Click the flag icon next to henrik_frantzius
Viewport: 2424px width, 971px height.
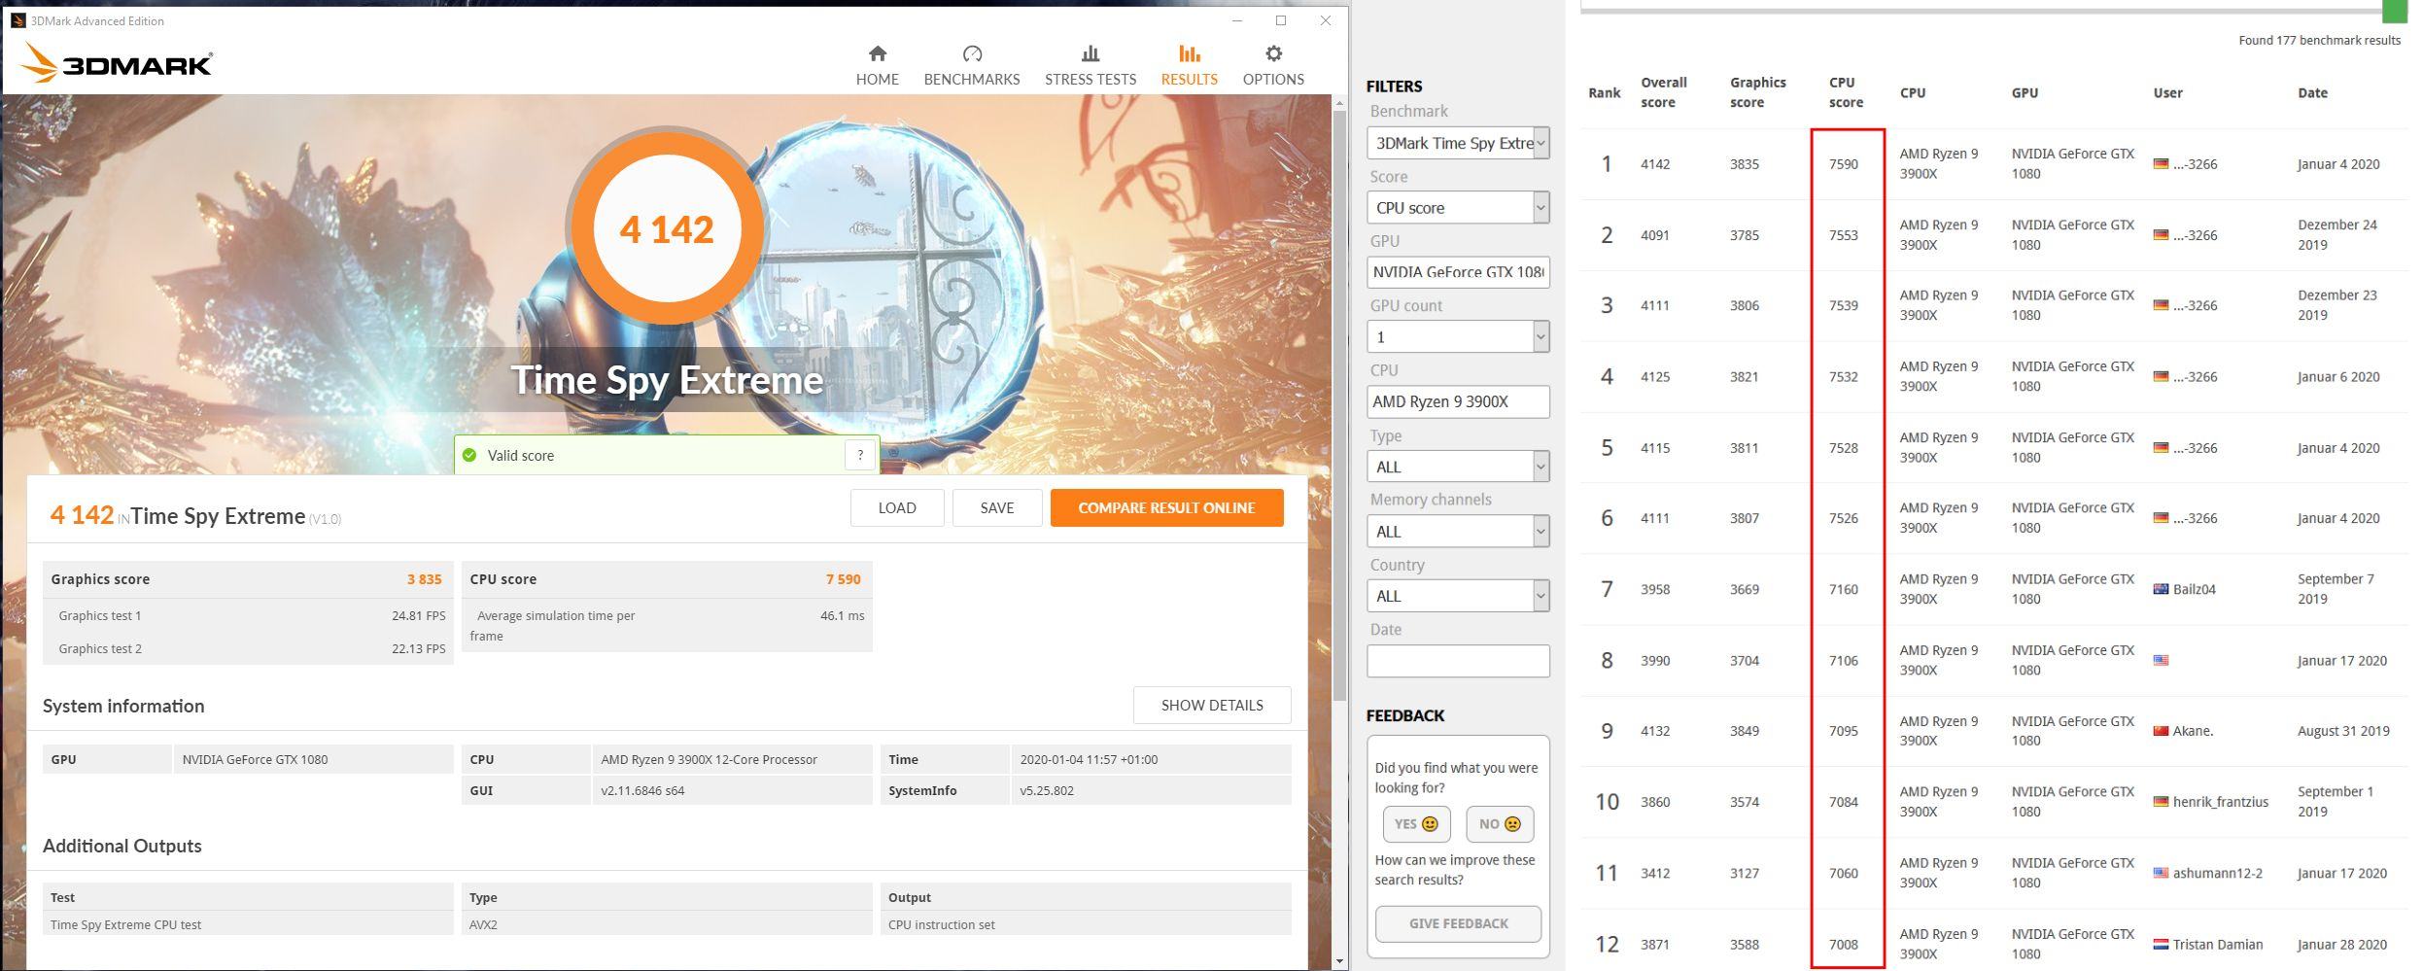point(2160,802)
